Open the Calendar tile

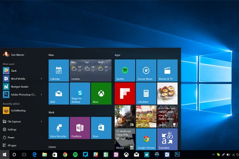[59, 70]
